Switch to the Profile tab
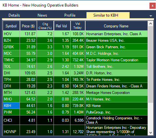This screenshot has width=156, height=138. click(x=70, y=15)
